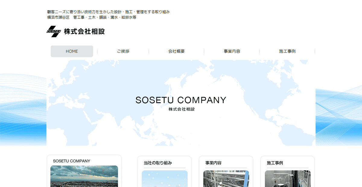The height and width of the screenshot is (187, 362).
Task: Open the 事業内容 card heading
Action: tap(213, 163)
